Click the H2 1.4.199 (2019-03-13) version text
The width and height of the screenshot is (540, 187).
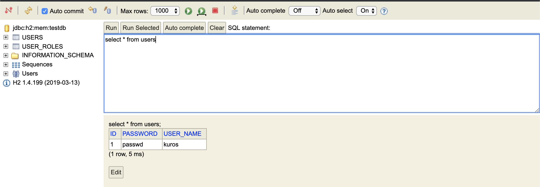coord(46,83)
